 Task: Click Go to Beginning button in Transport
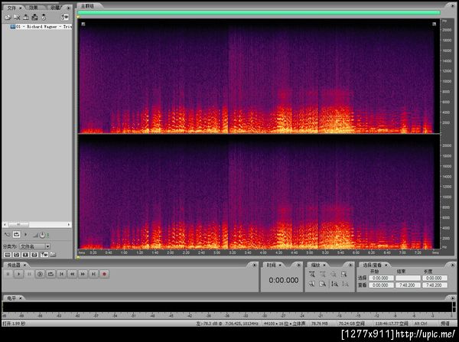(x=61, y=274)
